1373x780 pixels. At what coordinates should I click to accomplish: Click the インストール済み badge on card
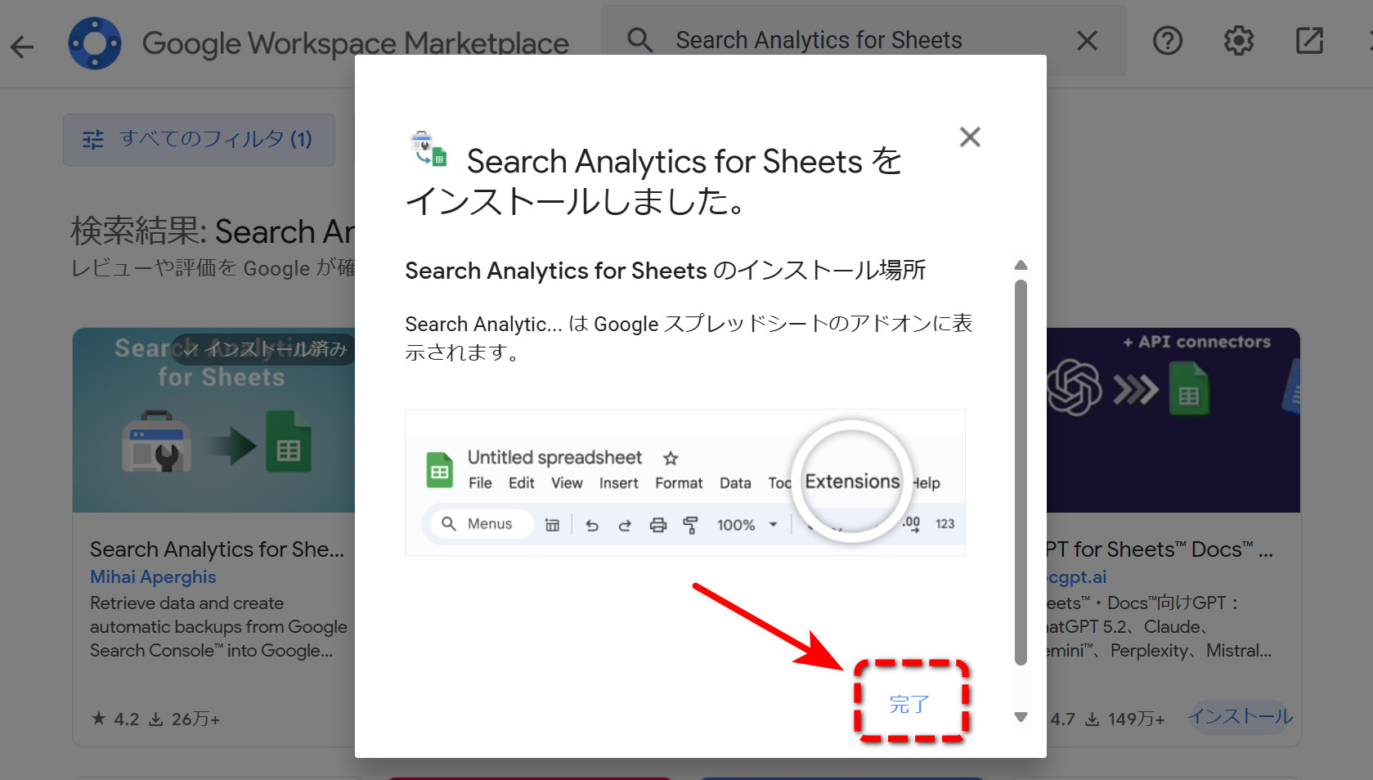point(264,349)
